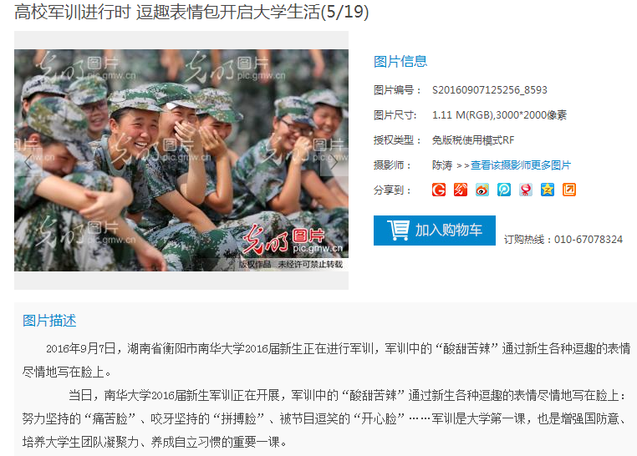The image size is (637, 456).
Task: Add image to cart 加入购物车
Action: click(435, 231)
